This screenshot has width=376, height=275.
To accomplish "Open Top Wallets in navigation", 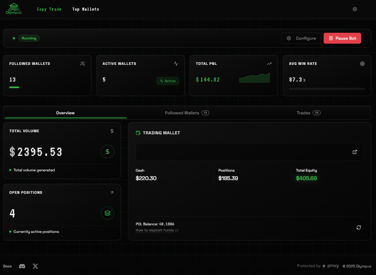I will point(86,9).
